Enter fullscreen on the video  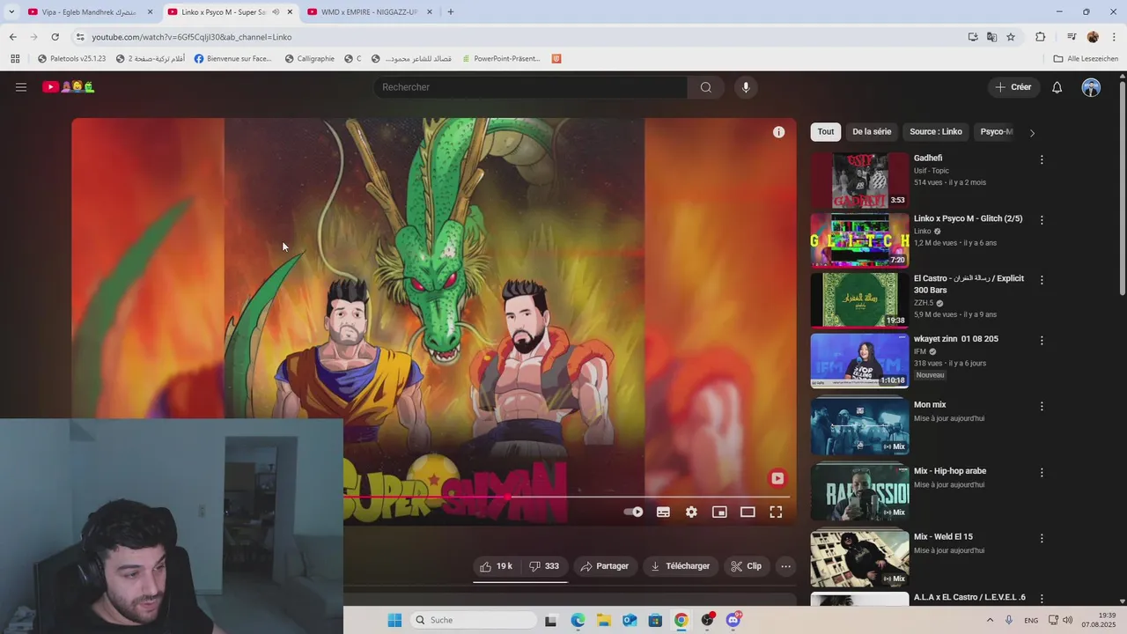click(776, 512)
